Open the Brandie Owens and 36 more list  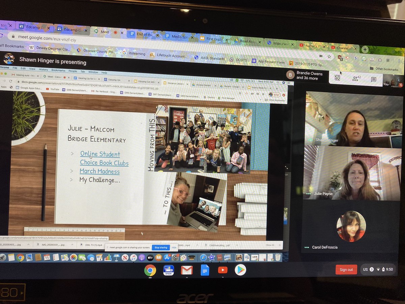point(304,76)
